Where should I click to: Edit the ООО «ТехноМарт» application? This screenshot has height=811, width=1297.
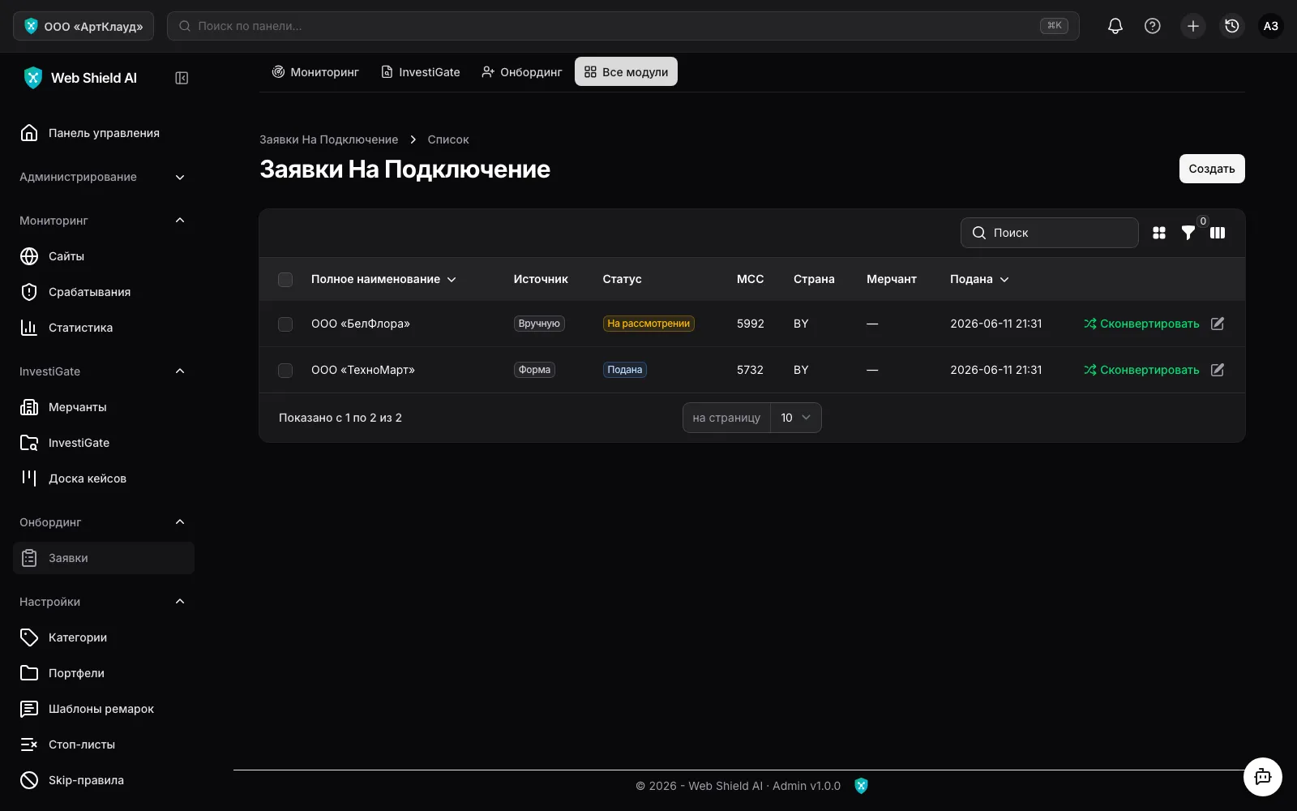[x=1218, y=370]
